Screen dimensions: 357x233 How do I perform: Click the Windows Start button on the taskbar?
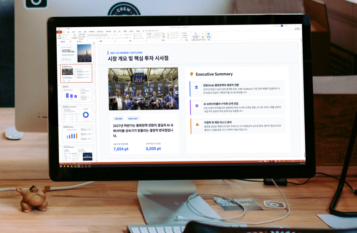[x=61, y=166]
